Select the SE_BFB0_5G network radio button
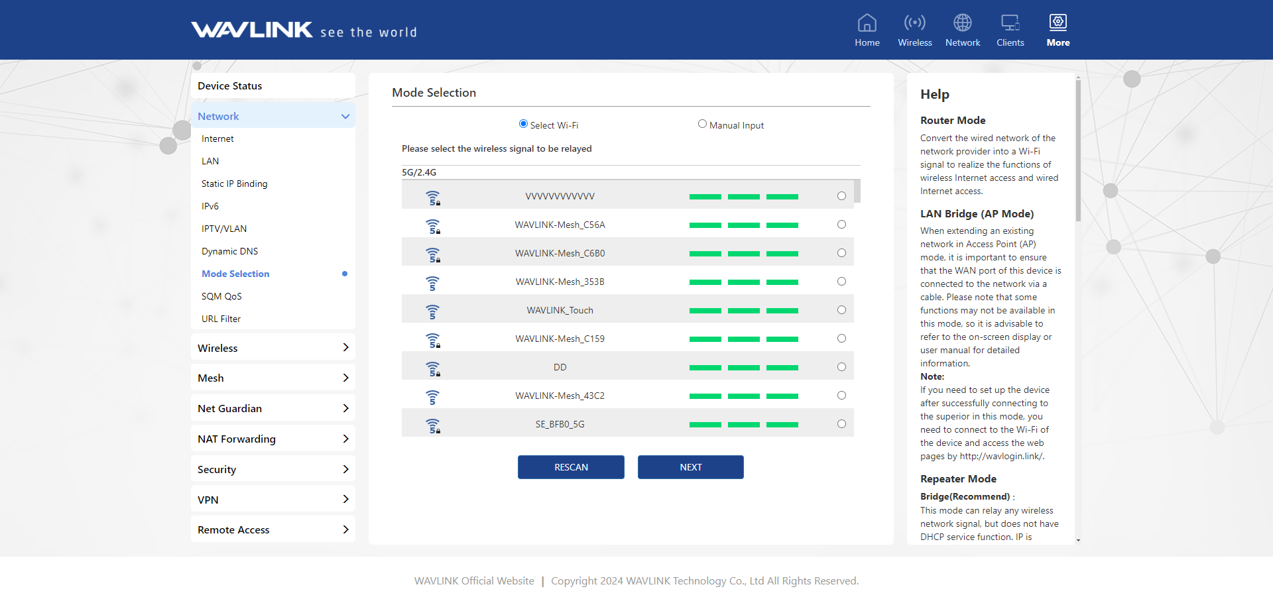This screenshot has height=603, width=1273. 841,424
